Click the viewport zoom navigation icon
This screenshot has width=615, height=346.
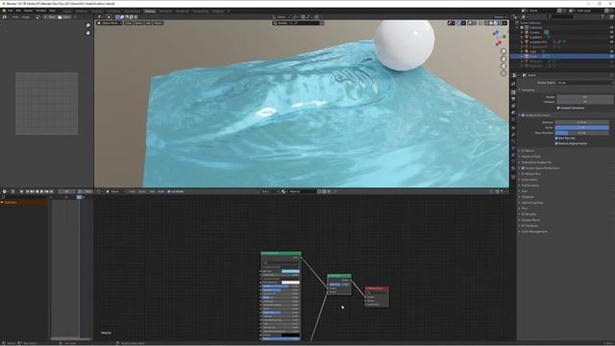[x=504, y=51]
